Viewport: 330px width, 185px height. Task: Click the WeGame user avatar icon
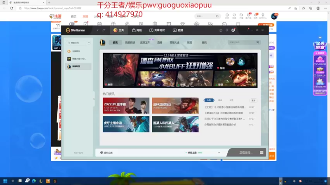point(233,30)
